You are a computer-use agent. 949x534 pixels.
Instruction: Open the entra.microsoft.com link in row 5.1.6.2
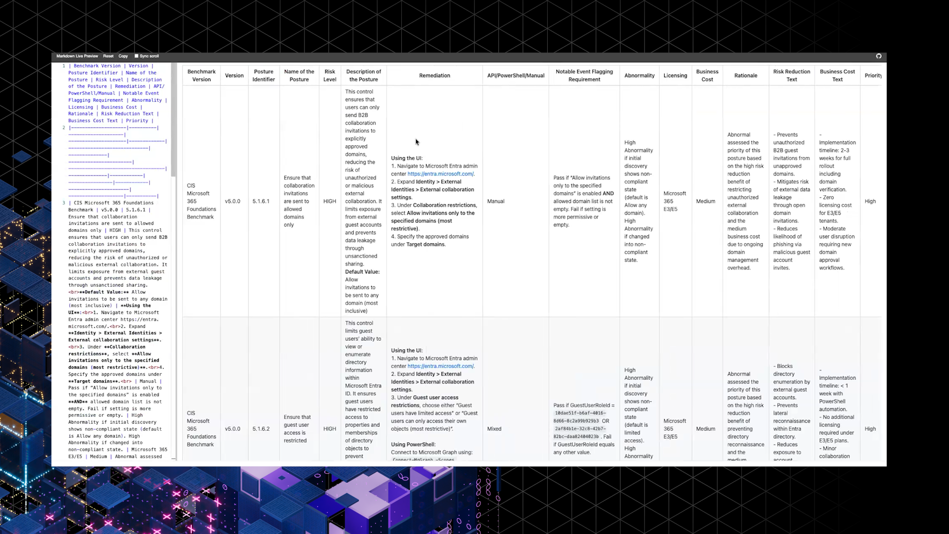440,366
